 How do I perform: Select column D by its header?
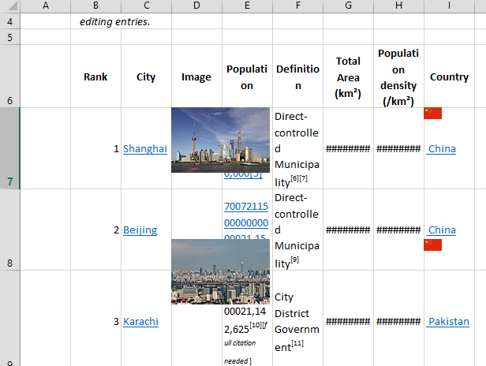pyautogui.click(x=196, y=6)
